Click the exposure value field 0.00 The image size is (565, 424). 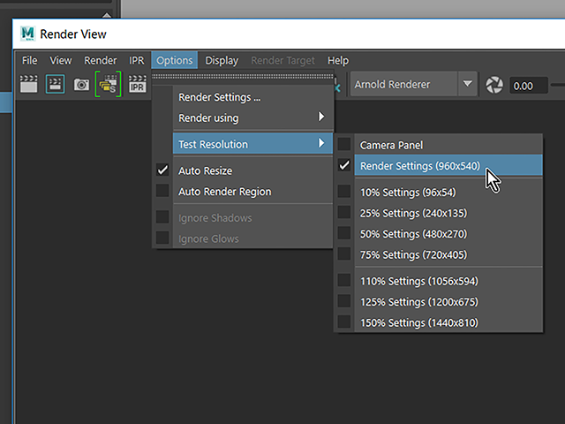528,86
